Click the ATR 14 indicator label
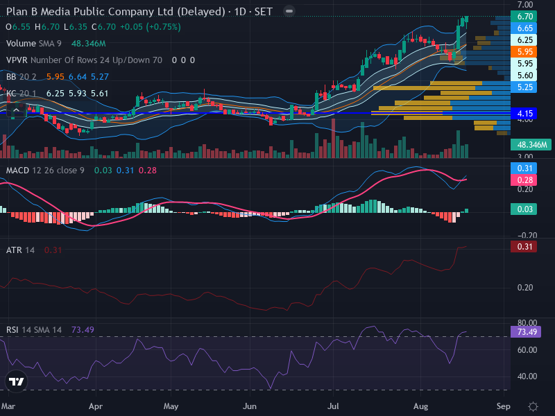555x416 pixels. (x=21, y=250)
